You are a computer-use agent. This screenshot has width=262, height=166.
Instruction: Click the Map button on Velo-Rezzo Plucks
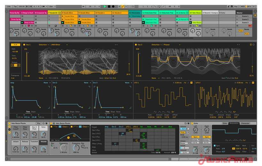click(39, 123)
